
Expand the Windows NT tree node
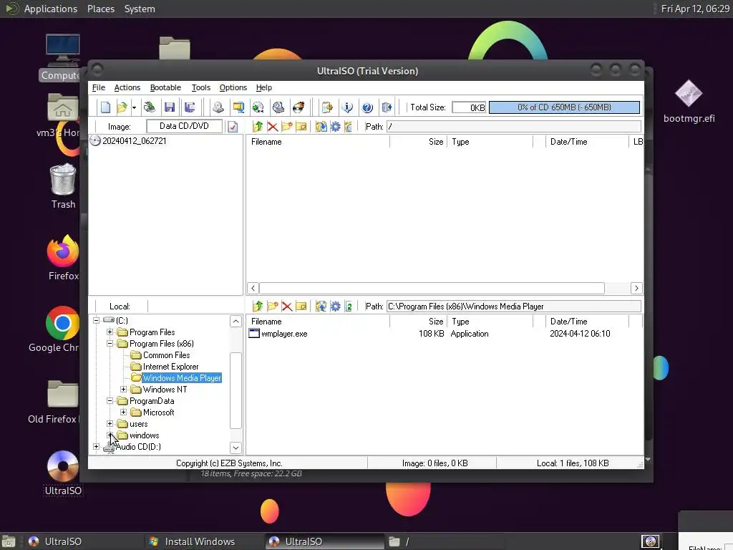tap(123, 390)
